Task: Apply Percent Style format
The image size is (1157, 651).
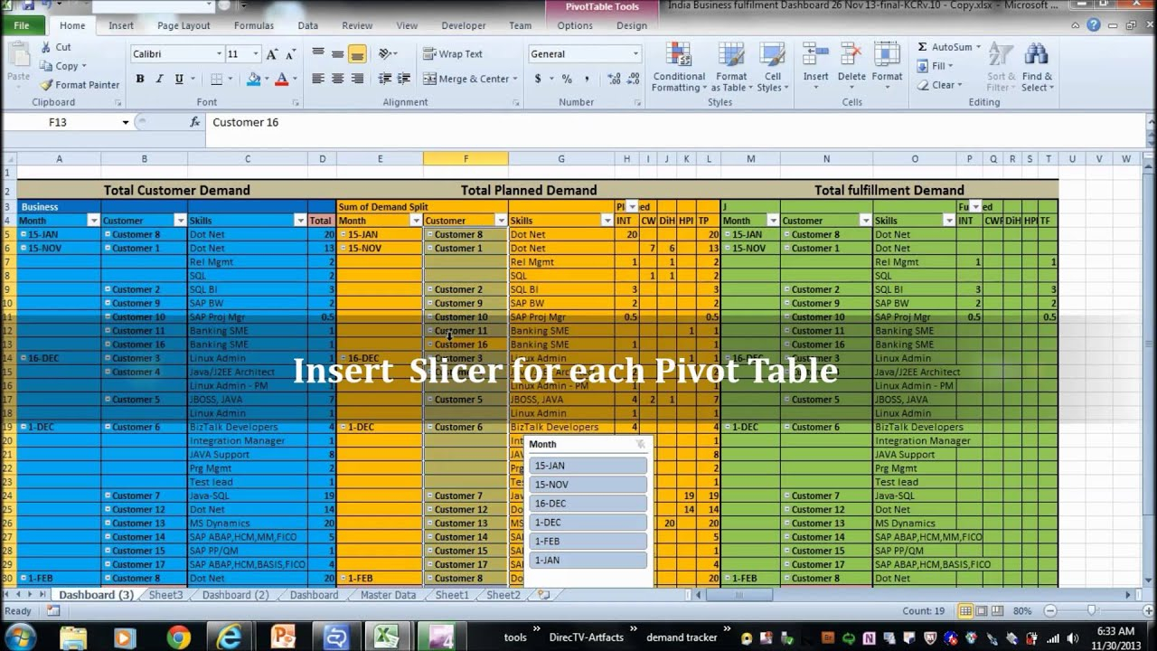Action: pos(567,79)
